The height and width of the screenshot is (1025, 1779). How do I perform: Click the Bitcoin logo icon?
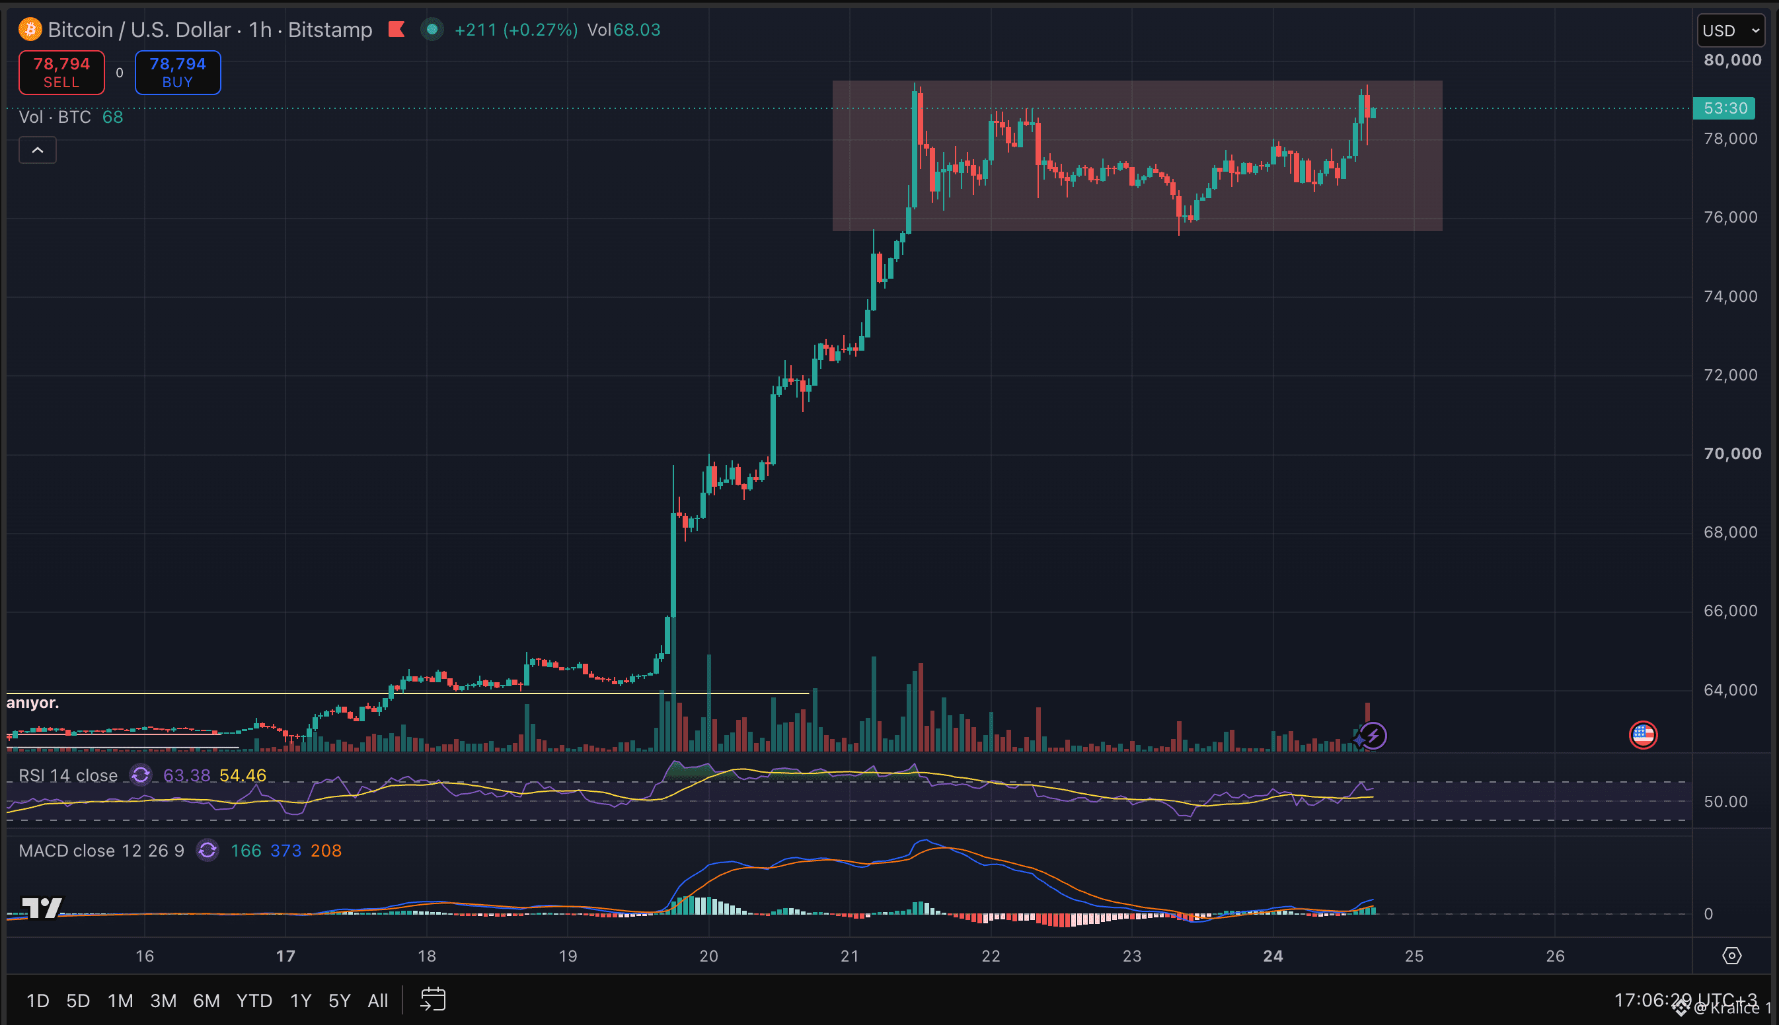[x=30, y=30]
